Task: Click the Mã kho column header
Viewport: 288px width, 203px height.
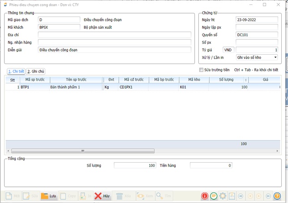Action: pos(193,79)
